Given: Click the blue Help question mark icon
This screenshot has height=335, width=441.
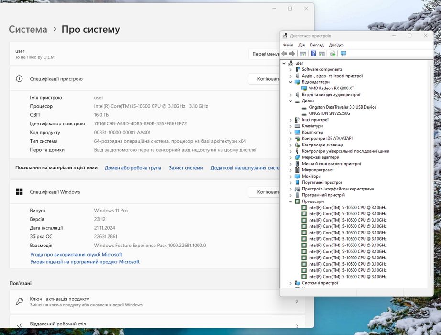Looking at the screenshot, I should [x=314, y=54].
